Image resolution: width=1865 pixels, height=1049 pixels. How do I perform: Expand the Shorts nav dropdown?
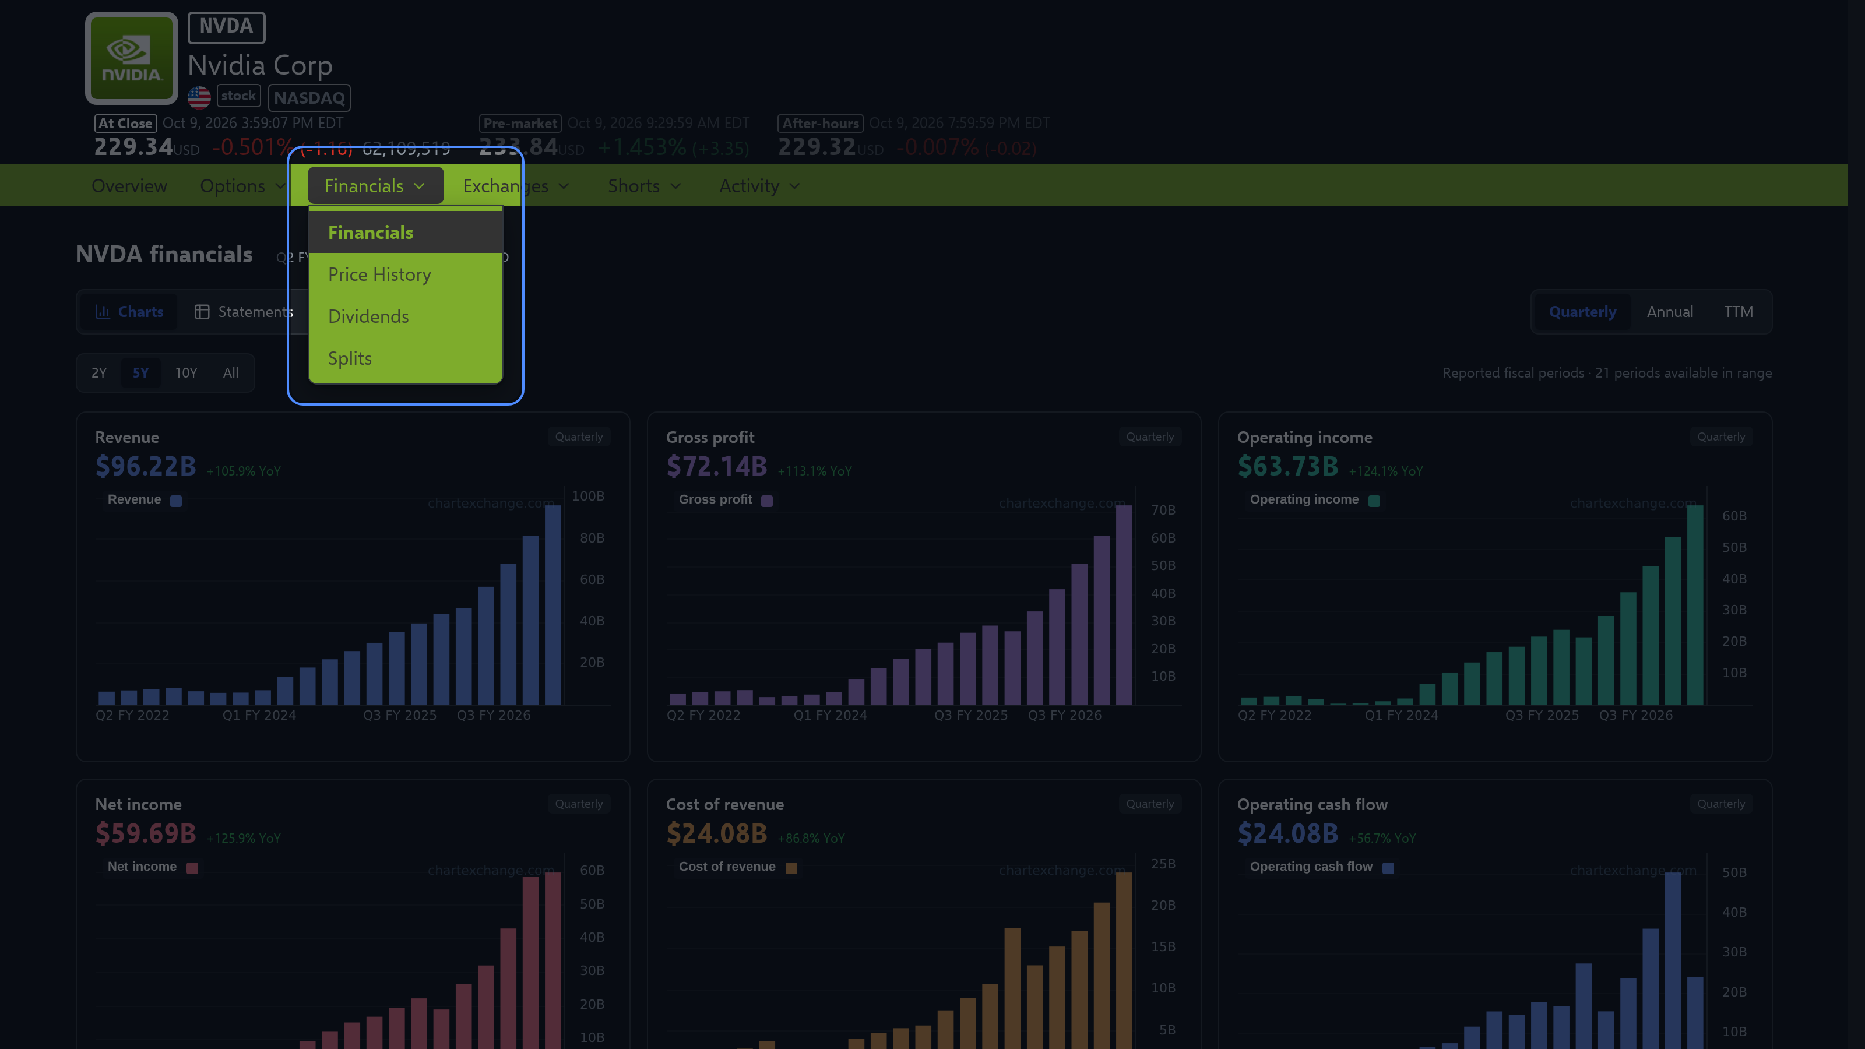[x=645, y=186]
